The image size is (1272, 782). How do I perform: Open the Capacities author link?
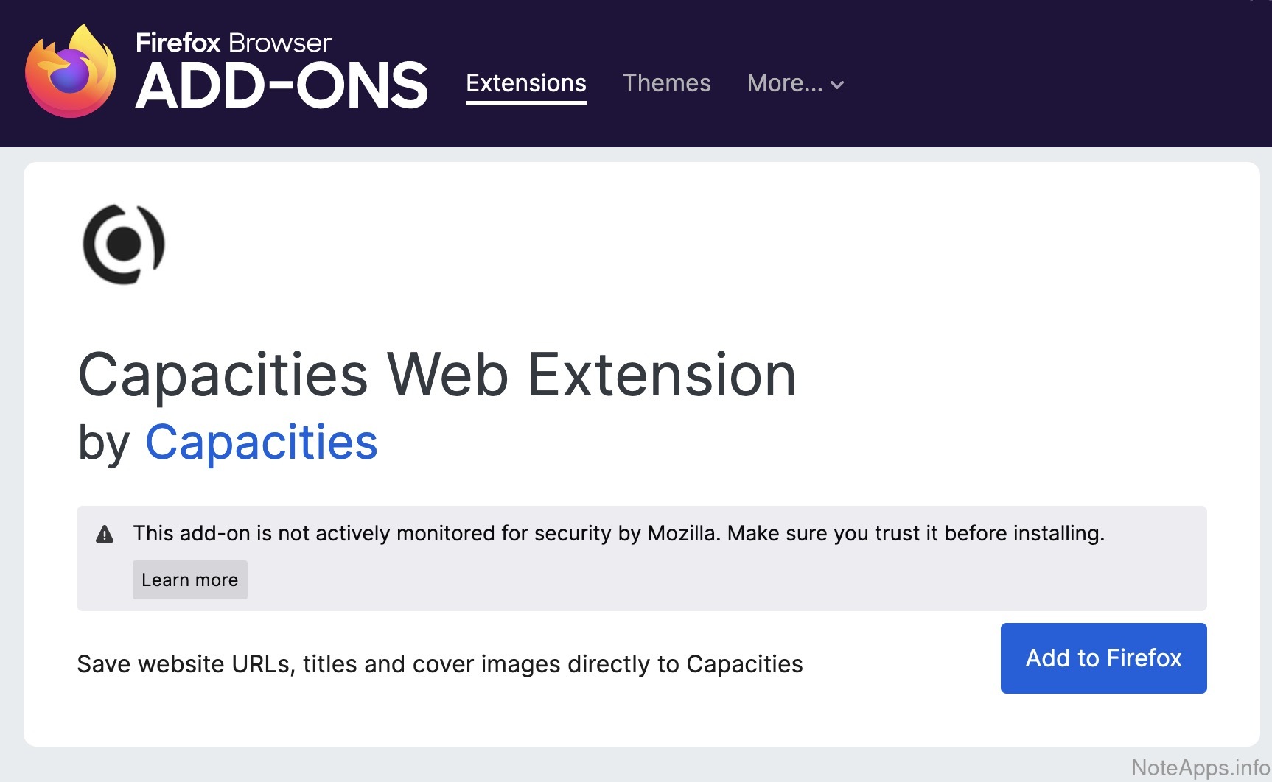262,443
